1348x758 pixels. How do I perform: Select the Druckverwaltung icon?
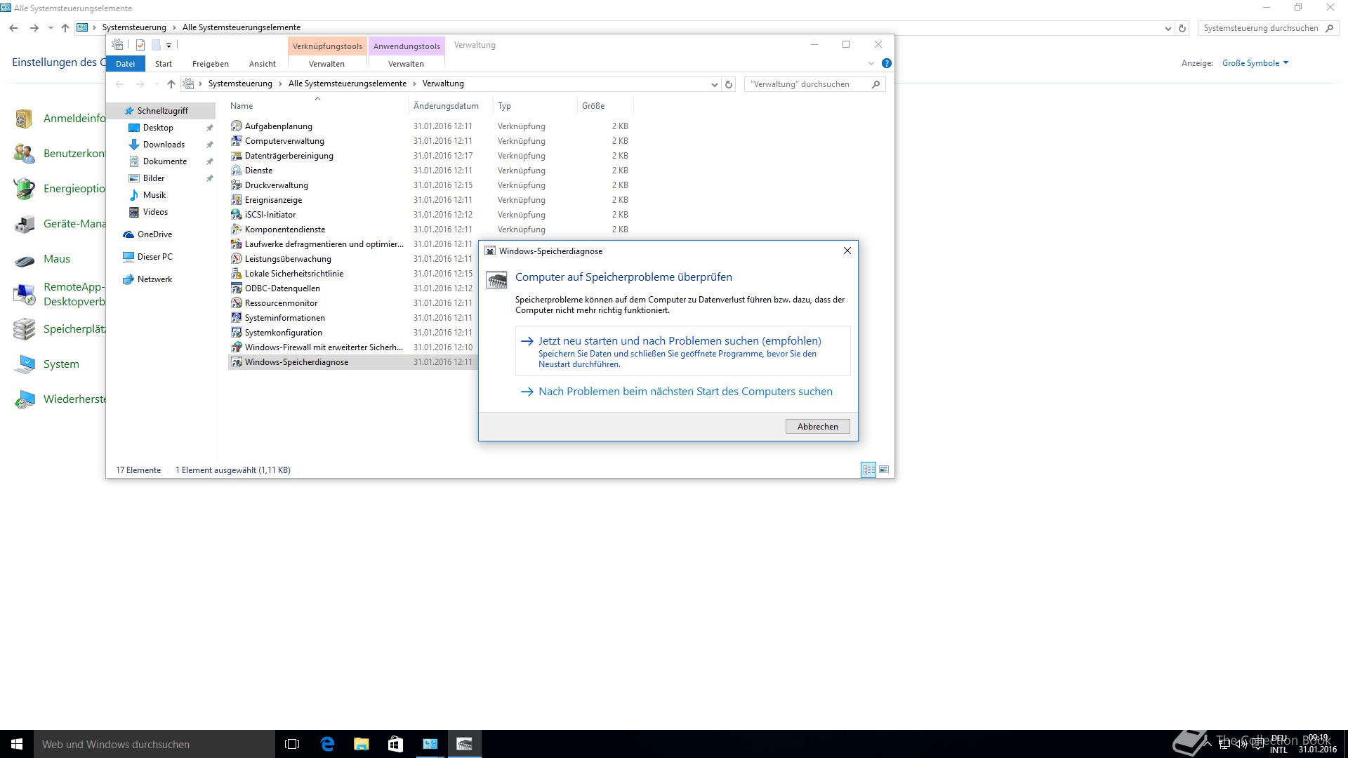[x=237, y=185]
